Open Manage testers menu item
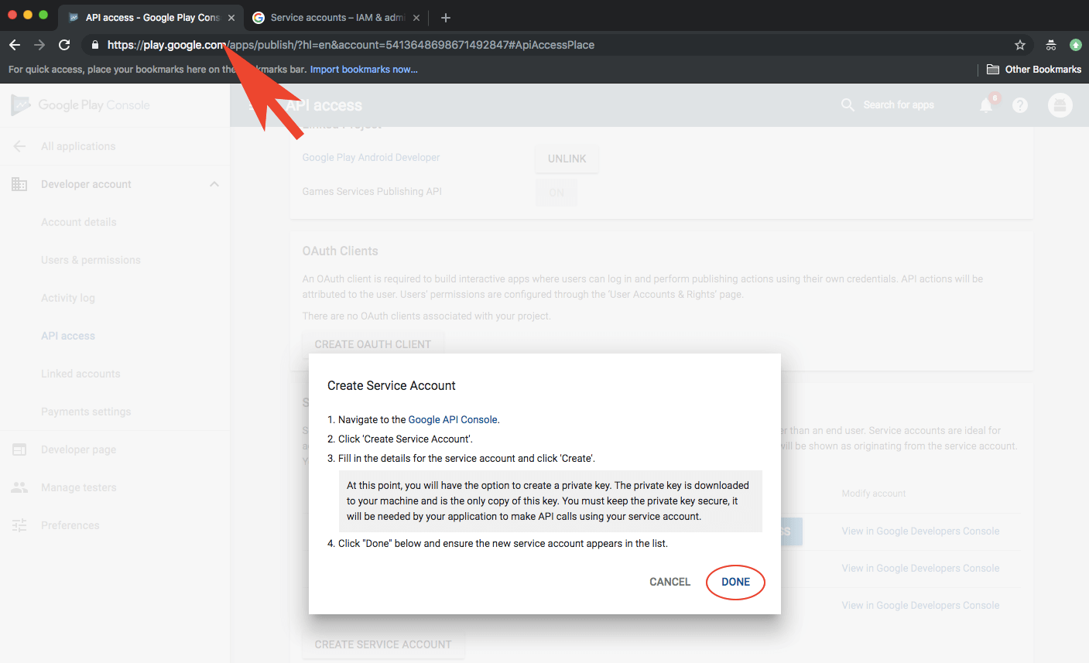 point(78,487)
